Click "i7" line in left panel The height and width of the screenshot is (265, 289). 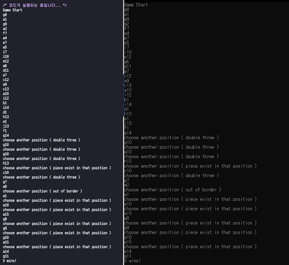point(5,52)
